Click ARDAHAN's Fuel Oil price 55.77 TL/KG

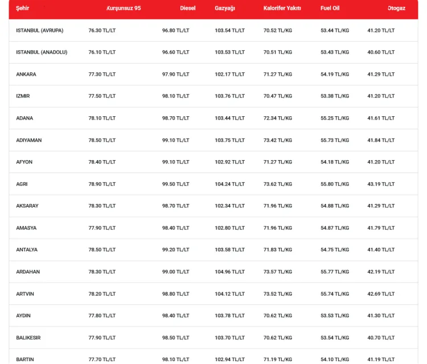point(335,272)
